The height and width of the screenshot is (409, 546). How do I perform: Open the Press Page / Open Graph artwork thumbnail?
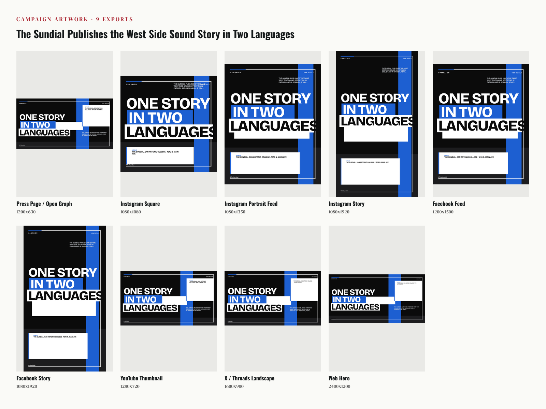click(x=64, y=124)
